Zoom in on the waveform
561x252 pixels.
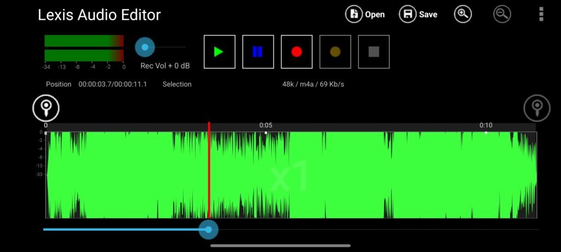pyautogui.click(x=463, y=14)
